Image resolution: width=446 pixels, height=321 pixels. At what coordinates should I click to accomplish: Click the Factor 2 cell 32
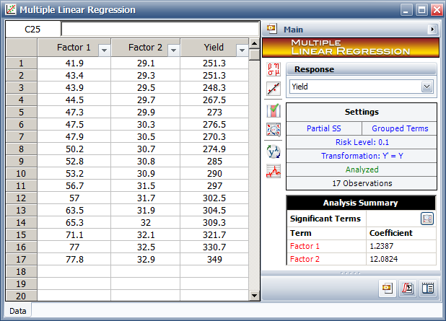[146, 222]
